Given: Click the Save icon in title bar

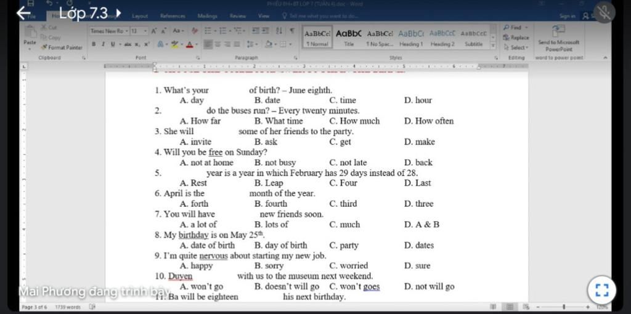Looking at the screenshot, I should pos(31,4).
